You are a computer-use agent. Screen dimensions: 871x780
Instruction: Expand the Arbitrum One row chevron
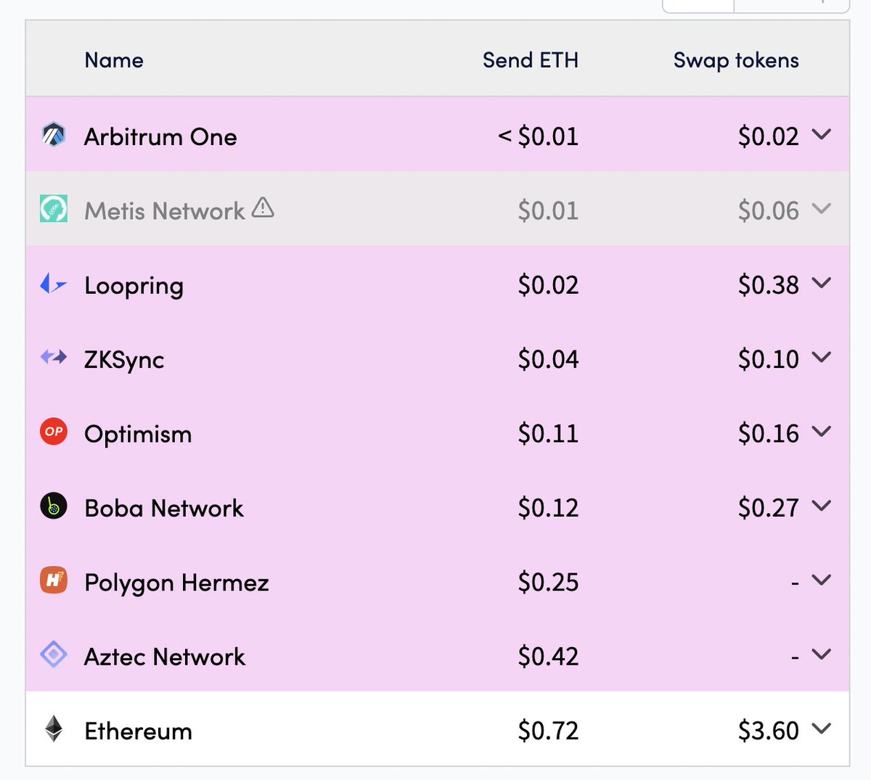click(821, 135)
